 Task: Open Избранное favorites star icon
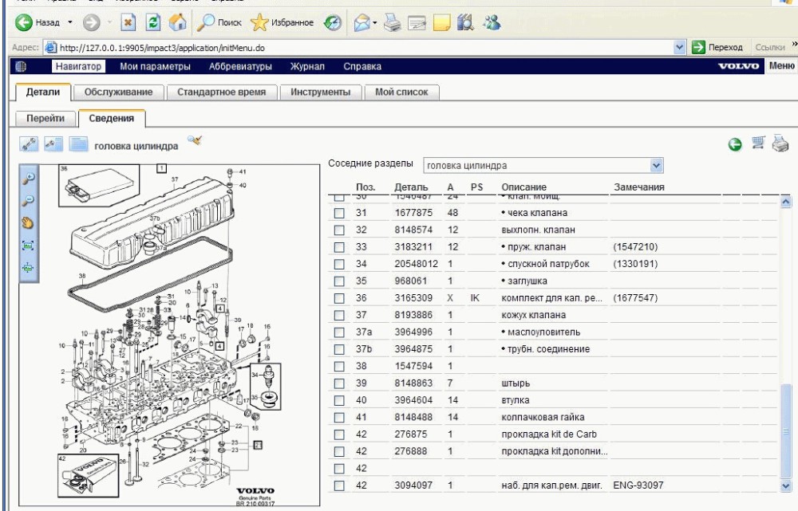[259, 22]
